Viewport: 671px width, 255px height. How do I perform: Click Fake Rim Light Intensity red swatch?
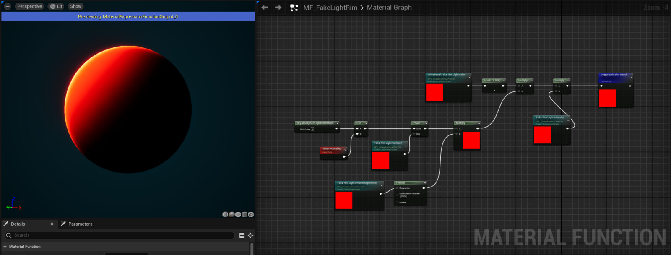542,135
